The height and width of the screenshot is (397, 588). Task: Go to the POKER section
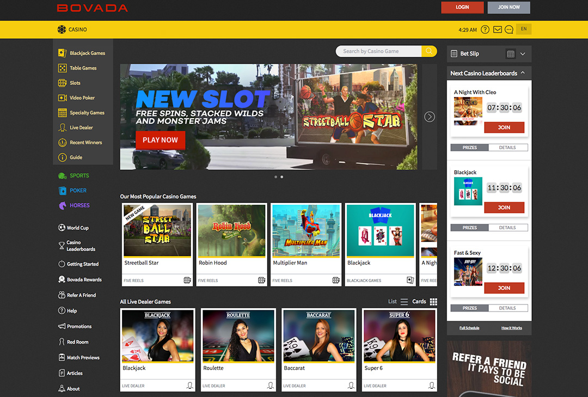(72, 191)
